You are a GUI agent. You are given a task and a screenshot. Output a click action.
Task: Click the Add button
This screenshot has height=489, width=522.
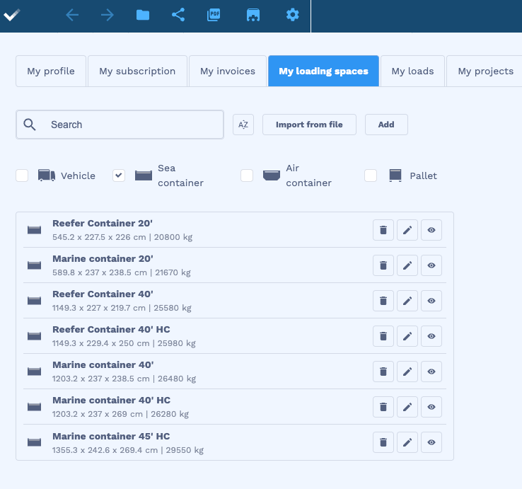pos(386,125)
